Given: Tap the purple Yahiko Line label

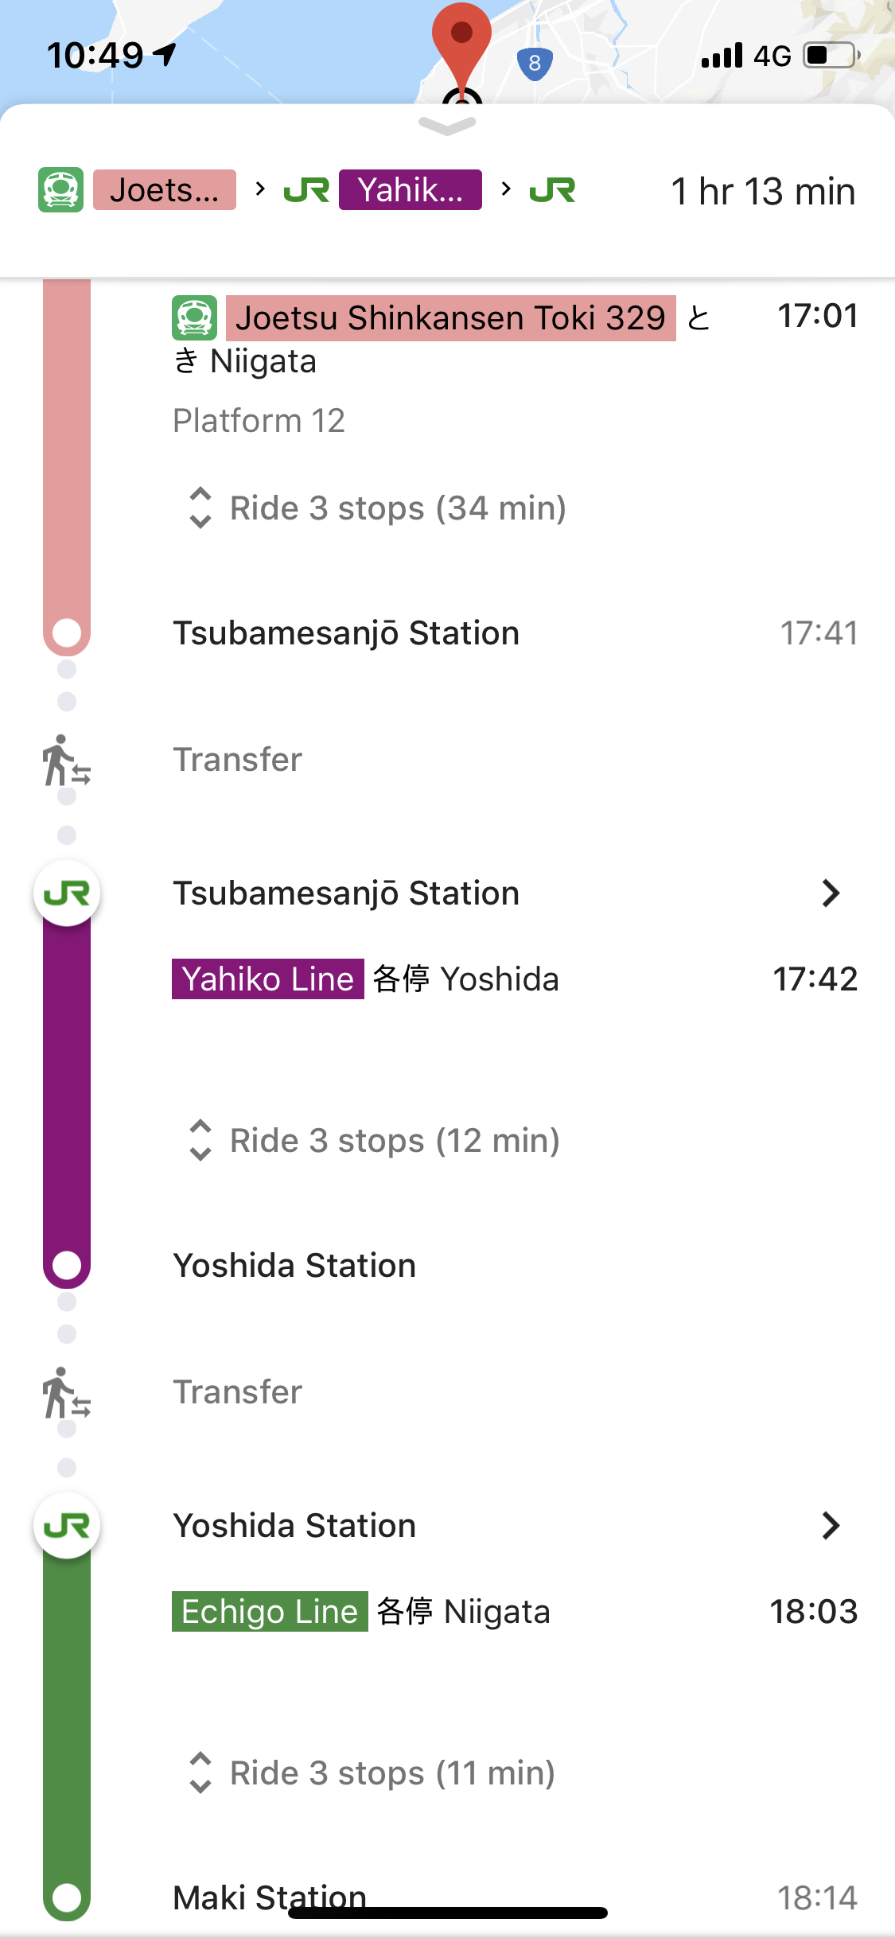Looking at the screenshot, I should click(268, 979).
